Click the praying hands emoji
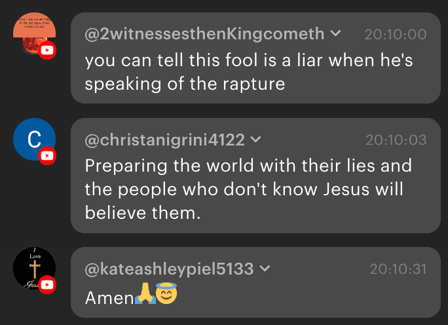Screen dimensions: 448x325 [144, 297]
